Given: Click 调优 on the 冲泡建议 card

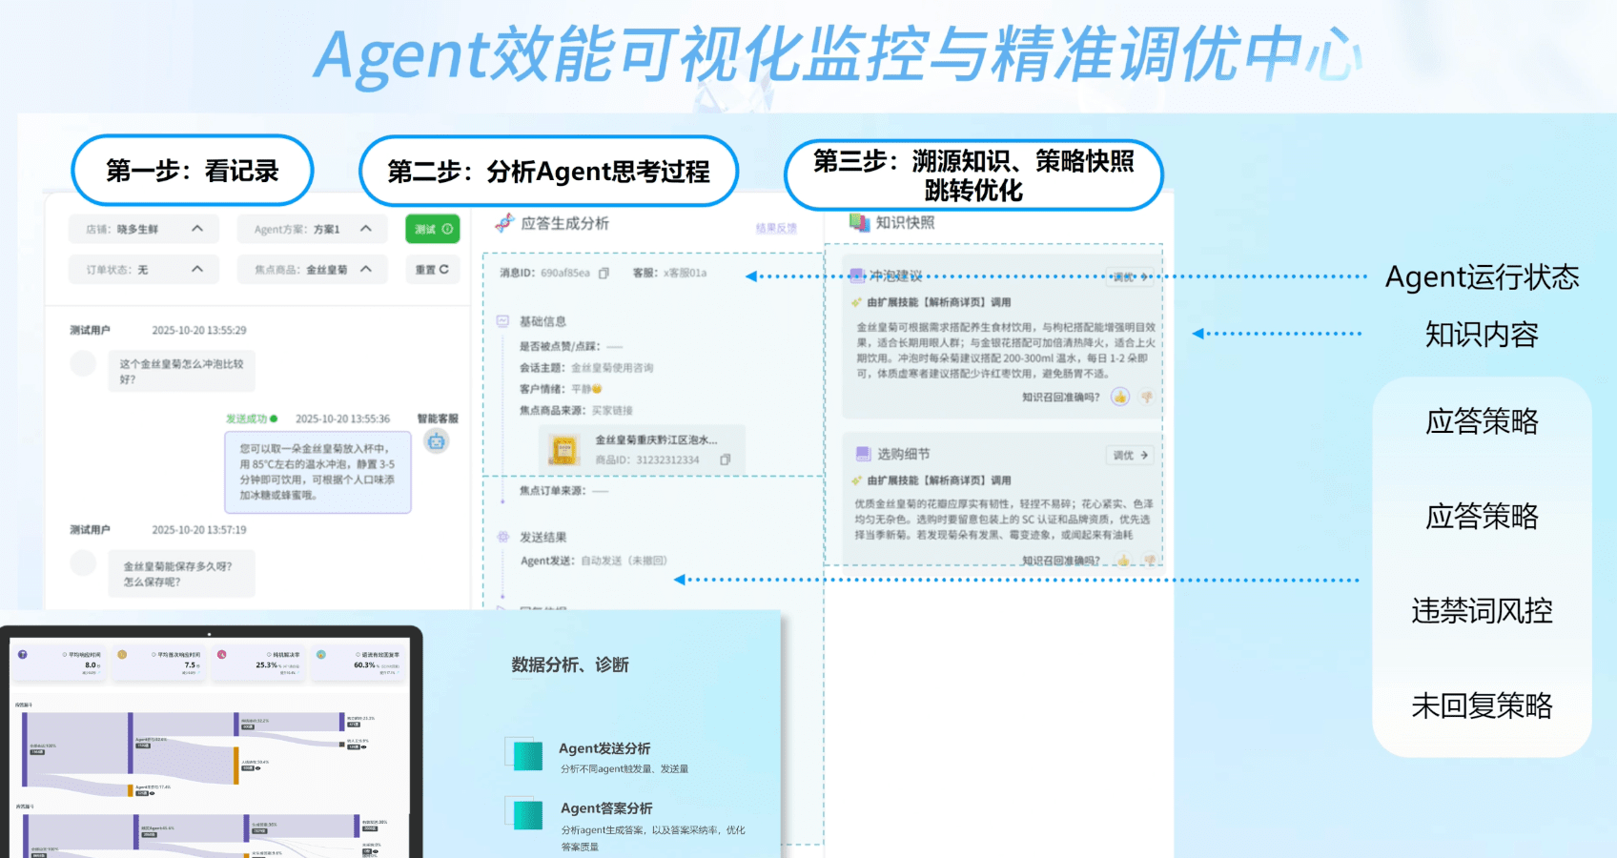Looking at the screenshot, I should click(x=1131, y=276).
